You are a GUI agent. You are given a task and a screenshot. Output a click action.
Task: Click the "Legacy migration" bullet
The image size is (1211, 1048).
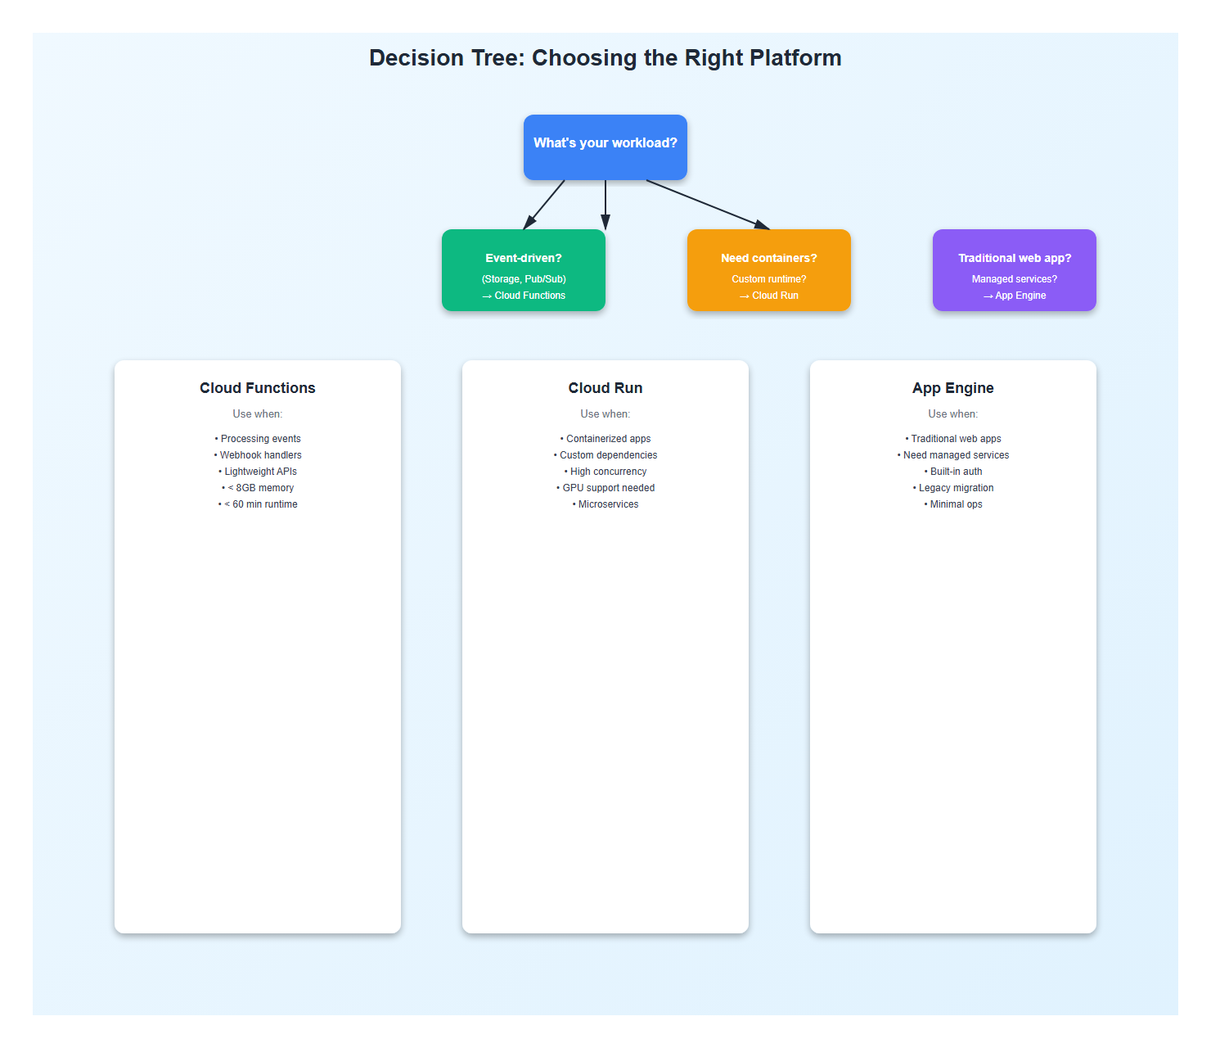tap(953, 488)
